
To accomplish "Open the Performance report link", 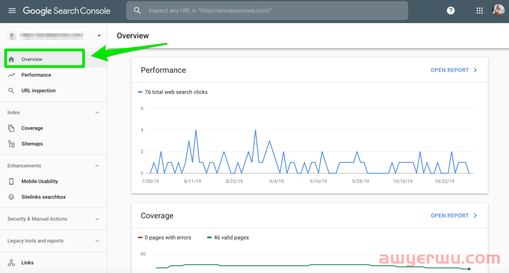I will coord(453,70).
